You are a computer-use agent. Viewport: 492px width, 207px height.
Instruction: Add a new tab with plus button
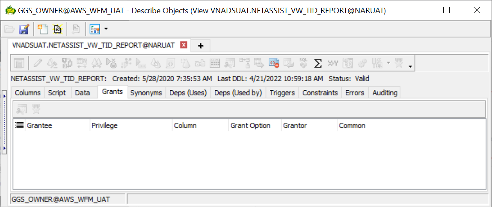point(200,46)
